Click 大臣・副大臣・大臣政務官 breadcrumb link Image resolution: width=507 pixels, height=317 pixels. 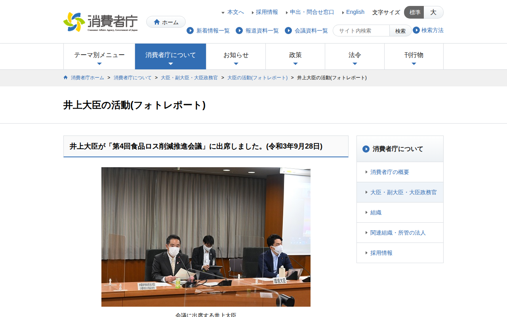click(189, 78)
